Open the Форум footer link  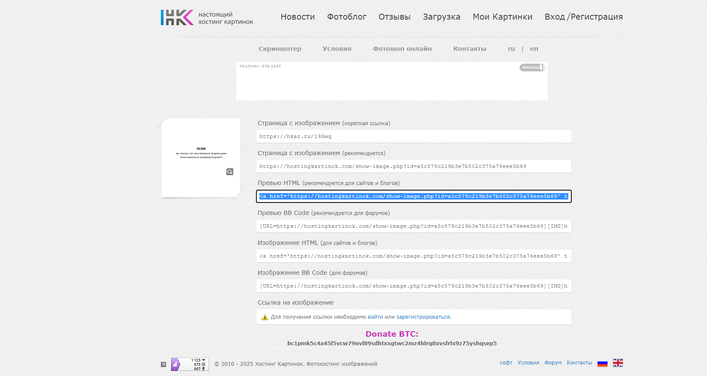pyautogui.click(x=553, y=363)
